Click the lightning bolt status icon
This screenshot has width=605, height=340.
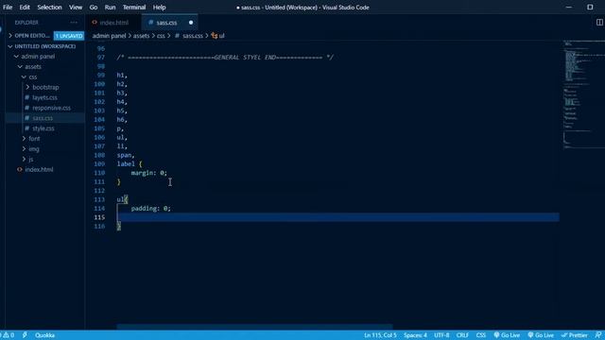click(25, 335)
